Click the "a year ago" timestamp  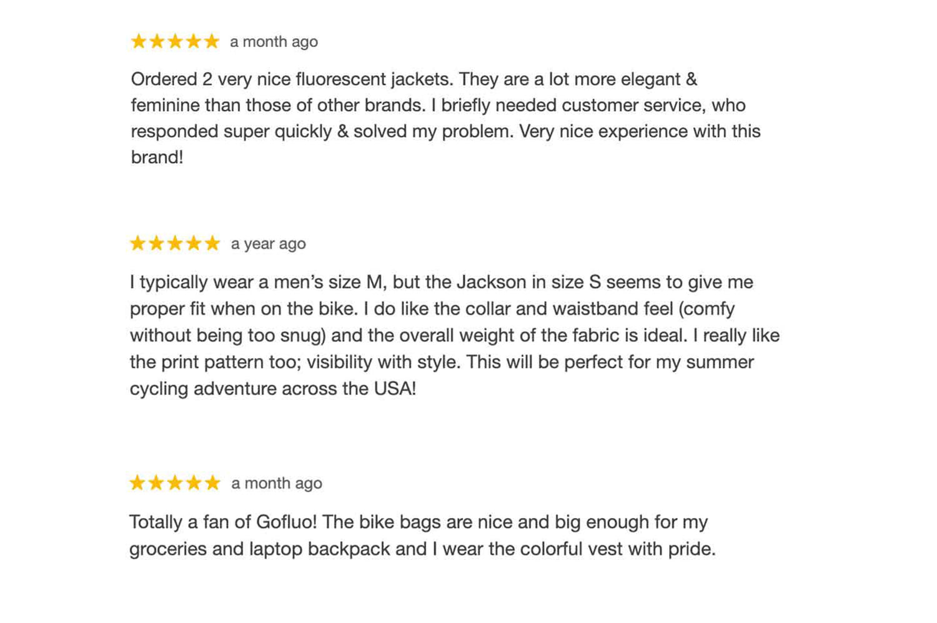pos(268,244)
